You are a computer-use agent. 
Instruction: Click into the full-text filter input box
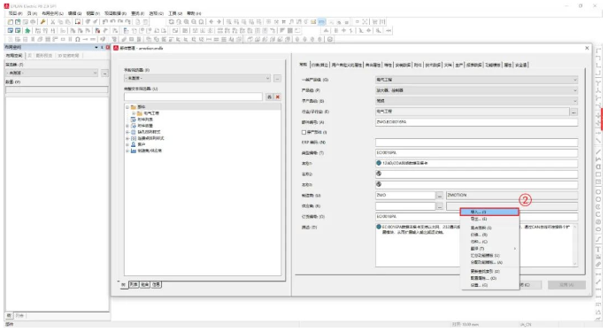click(193, 97)
